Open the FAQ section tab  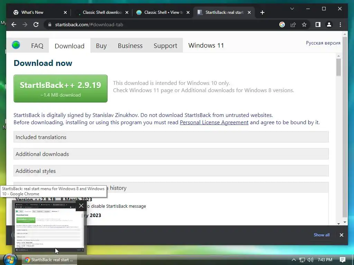[37, 46]
